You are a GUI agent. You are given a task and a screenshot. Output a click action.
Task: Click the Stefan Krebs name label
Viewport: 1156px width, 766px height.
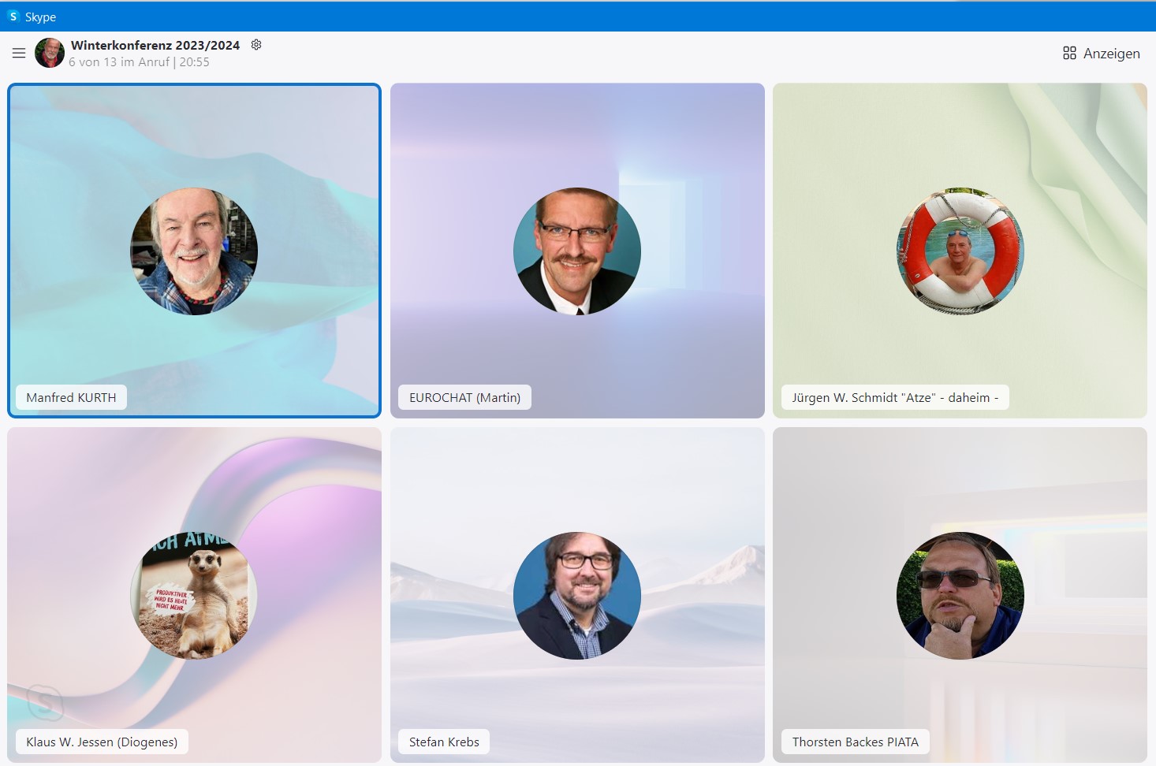point(444,742)
